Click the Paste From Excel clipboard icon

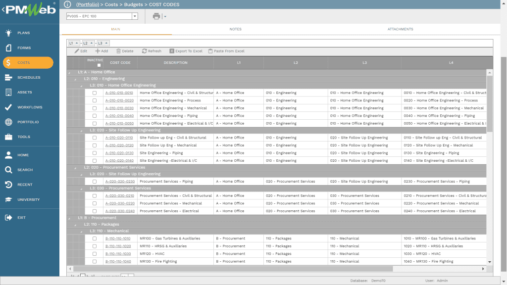[x=210, y=51]
